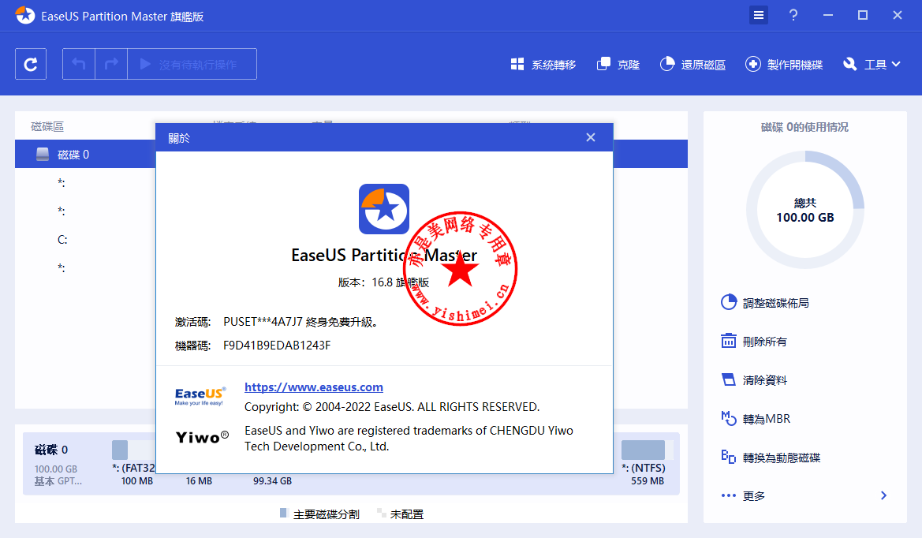Click 清除資料 wipe data
Screen dimensions: 922x538
[754, 379]
